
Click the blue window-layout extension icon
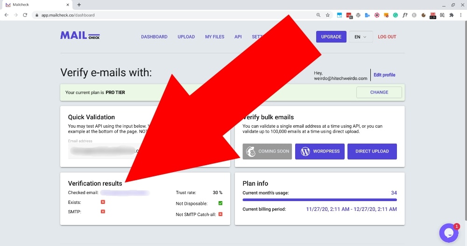340,15
